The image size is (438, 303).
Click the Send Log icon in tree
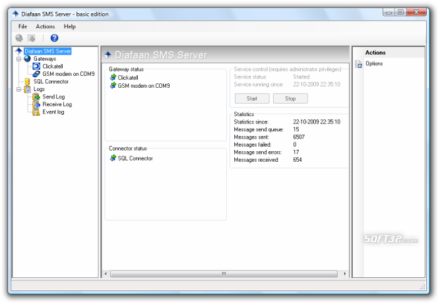click(x=36, y=97)
